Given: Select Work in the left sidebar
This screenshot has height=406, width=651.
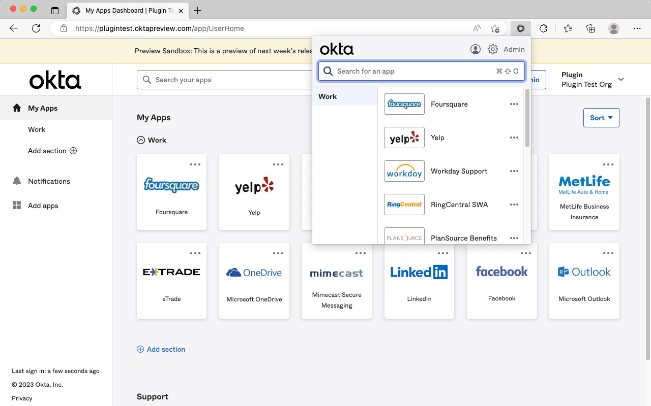Looking at the screenshot, I should pyautogui.click(x=37, y=129).
